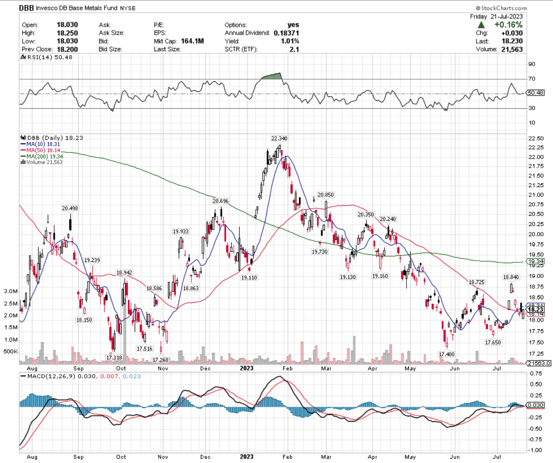Viewport: 553px width, 463px height.
Task: Click the 18.942 price label
Action: tap(124, 273)
